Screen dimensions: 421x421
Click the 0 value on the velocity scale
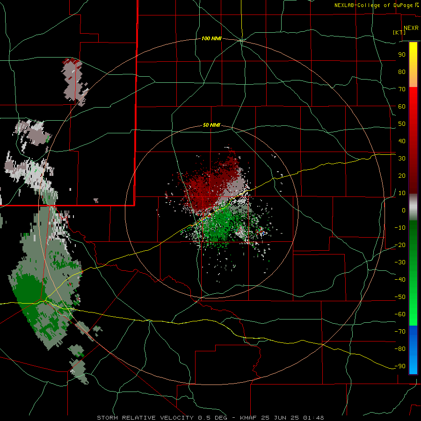tap(404, 210)
